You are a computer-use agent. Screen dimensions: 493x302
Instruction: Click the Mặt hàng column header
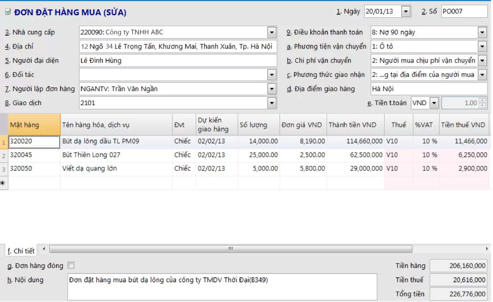click(34, 125)
